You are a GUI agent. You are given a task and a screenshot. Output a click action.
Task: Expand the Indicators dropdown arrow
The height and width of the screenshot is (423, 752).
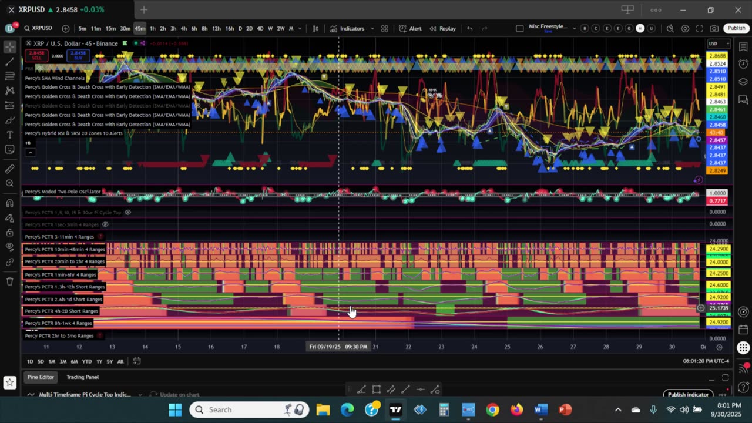[372, 28]
